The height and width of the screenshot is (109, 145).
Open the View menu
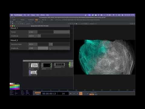pos(38,15)
